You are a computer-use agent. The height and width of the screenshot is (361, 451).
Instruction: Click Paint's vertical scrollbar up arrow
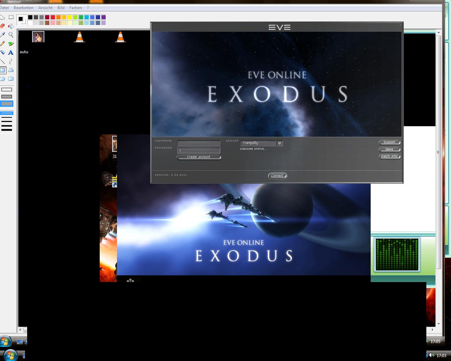(x=439, y=33)
